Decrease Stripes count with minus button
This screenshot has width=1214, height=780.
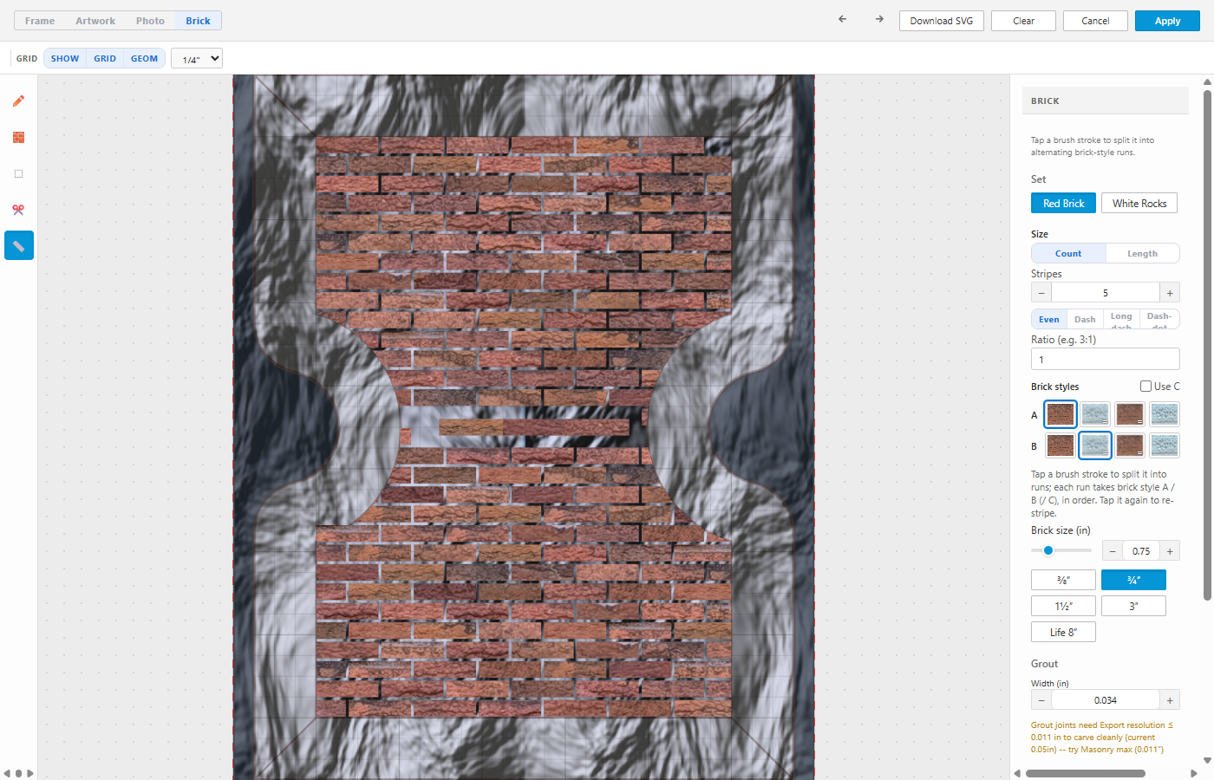tap(1041, 293)
